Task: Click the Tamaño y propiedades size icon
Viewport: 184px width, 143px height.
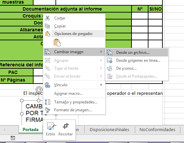Action: [47, 102]
